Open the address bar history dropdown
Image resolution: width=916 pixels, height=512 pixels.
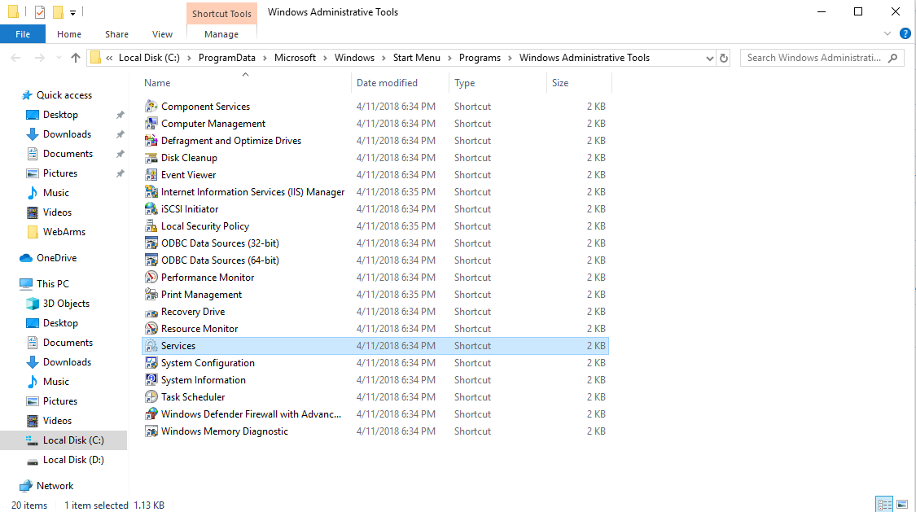pos(709,58)
